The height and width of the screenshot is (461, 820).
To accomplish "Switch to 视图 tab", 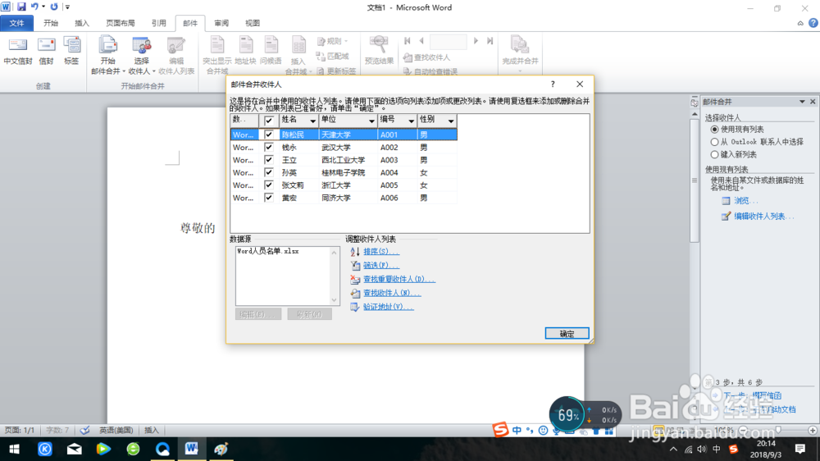I will (x=253, y=23).
